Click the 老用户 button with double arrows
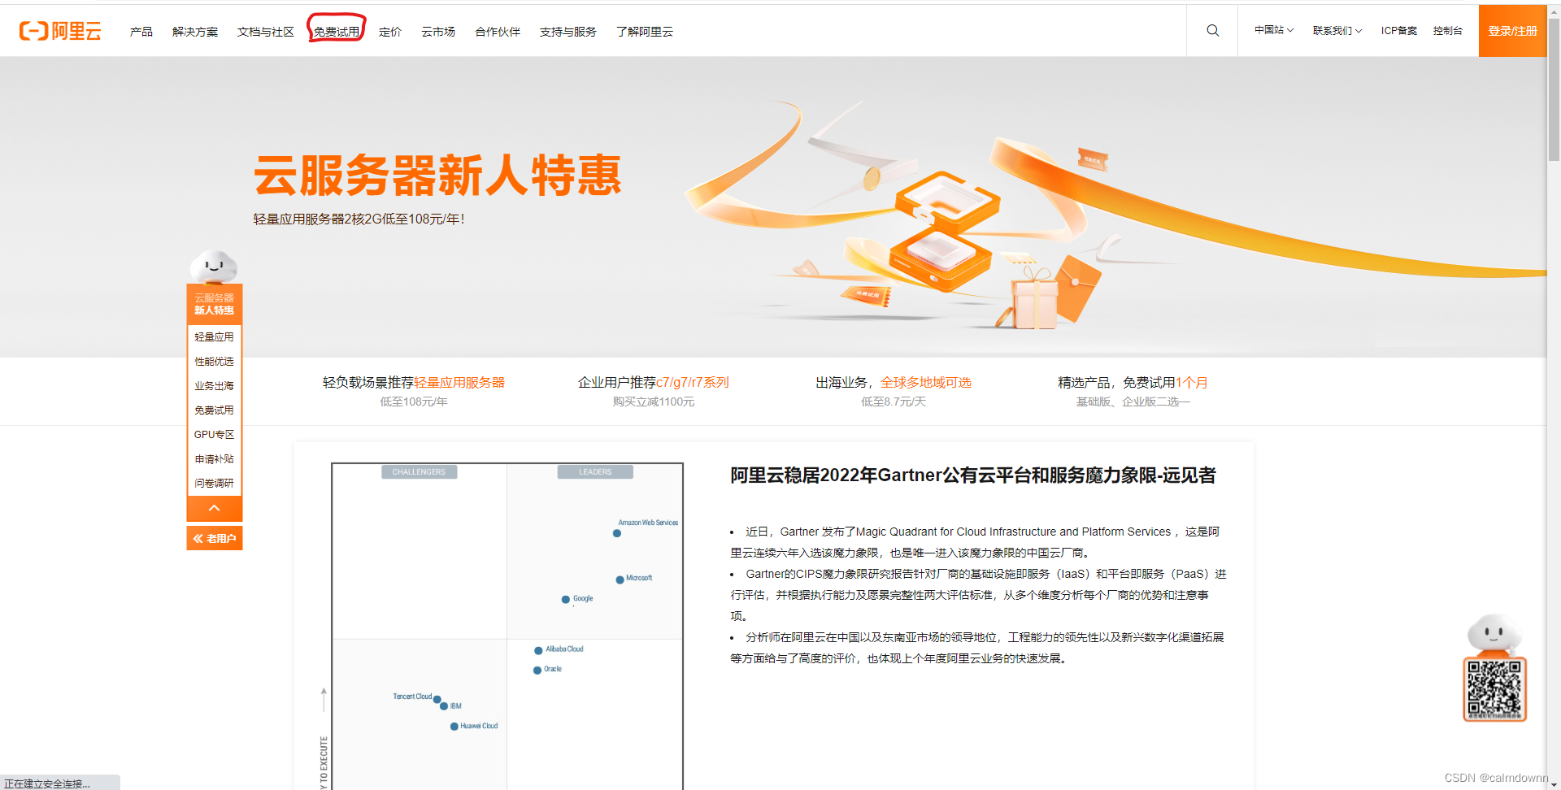1561x790 pixels. [215, 538]
